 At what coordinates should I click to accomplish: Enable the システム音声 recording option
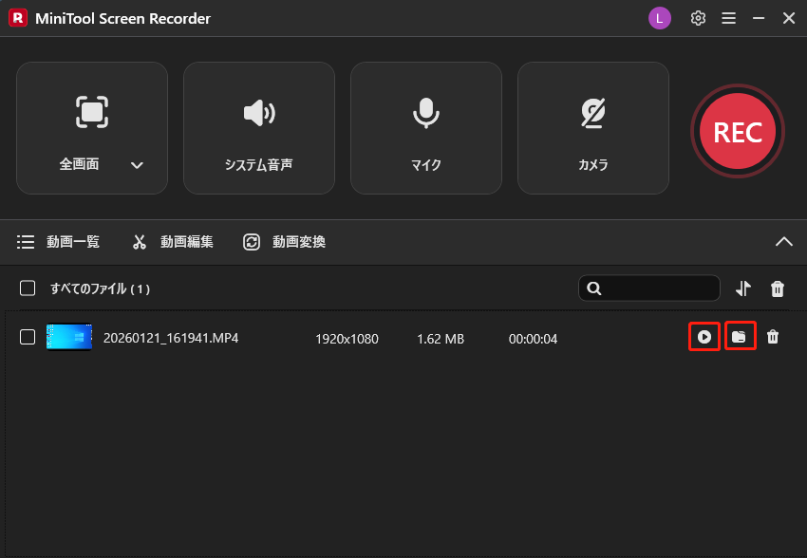click(x=258, y=128)
